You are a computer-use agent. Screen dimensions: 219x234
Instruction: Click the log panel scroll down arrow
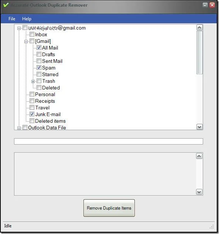(x=199, y=192)
